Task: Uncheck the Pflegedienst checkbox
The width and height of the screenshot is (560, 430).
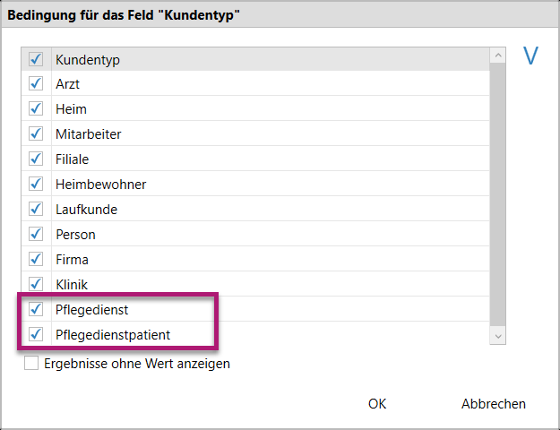Action: 37,310
